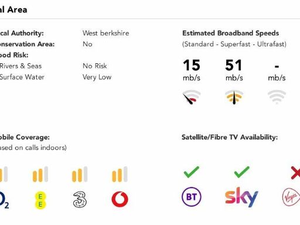This screenshot has height=225, width=300.
Task: Click the EE network logo
Action: click(40, 200)
